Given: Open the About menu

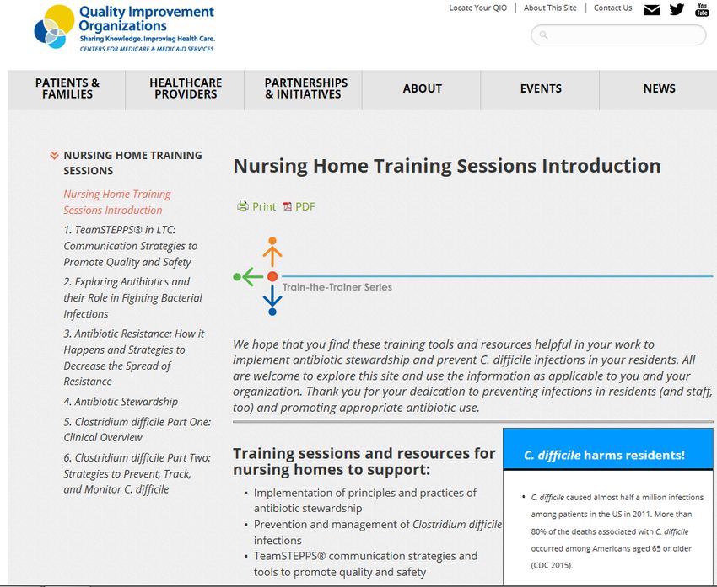Looking at the screenshot, I should click(x=422, y=89).
